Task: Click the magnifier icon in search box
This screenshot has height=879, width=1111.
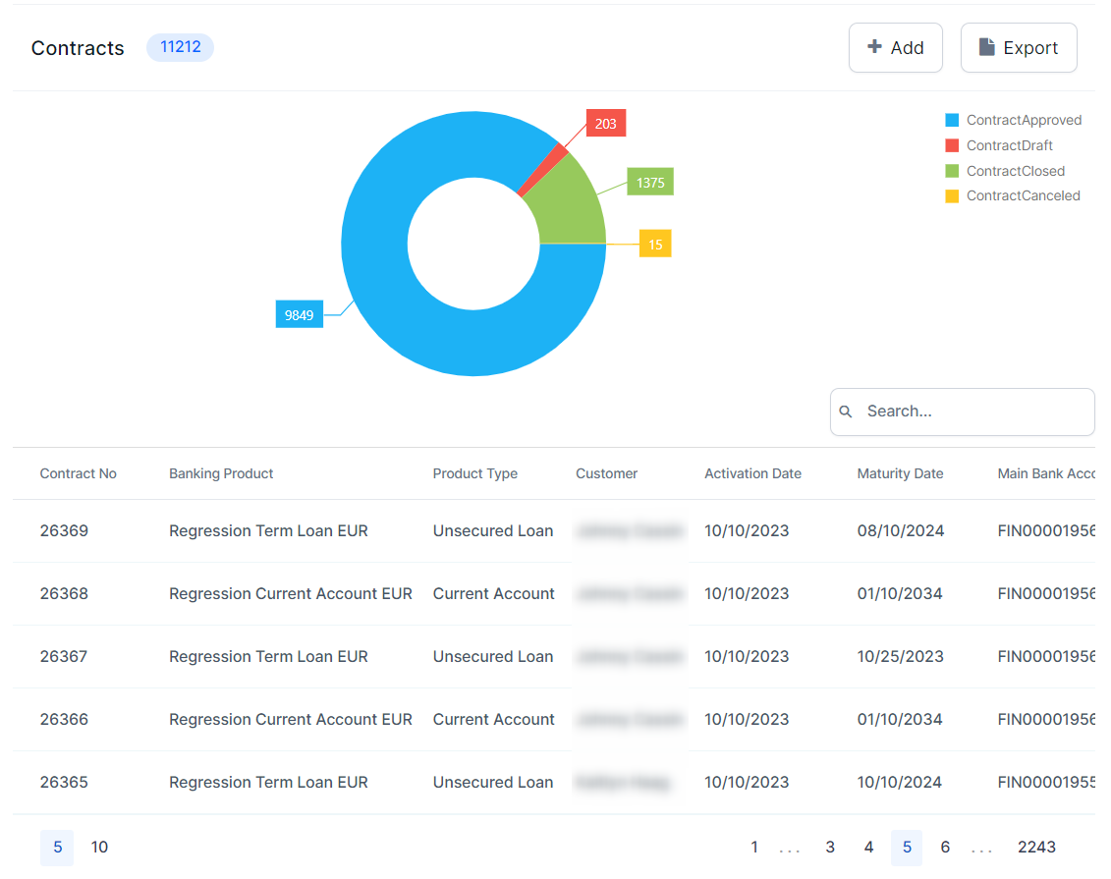Action: click(x=846, y=412)
